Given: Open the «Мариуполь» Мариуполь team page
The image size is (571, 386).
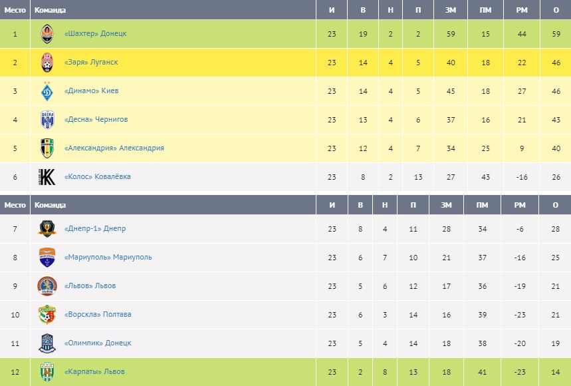Looking at the screenshot, I should (x=108, y=258).
